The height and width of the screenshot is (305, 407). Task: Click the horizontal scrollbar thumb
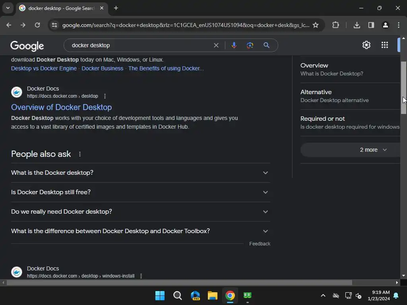(179, 282)
